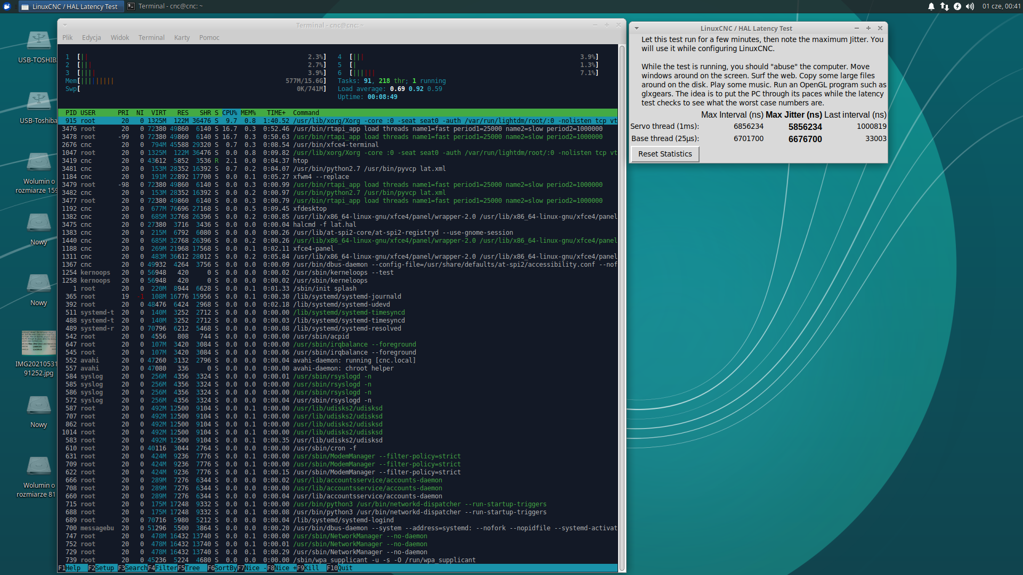Sort htop by the RES column header
Screen dimensions: 1023x575
183,113
